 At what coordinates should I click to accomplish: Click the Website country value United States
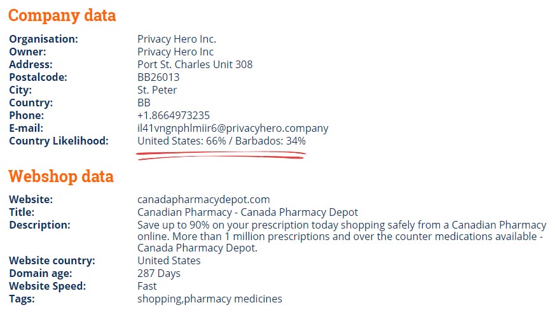coord(169,260)
